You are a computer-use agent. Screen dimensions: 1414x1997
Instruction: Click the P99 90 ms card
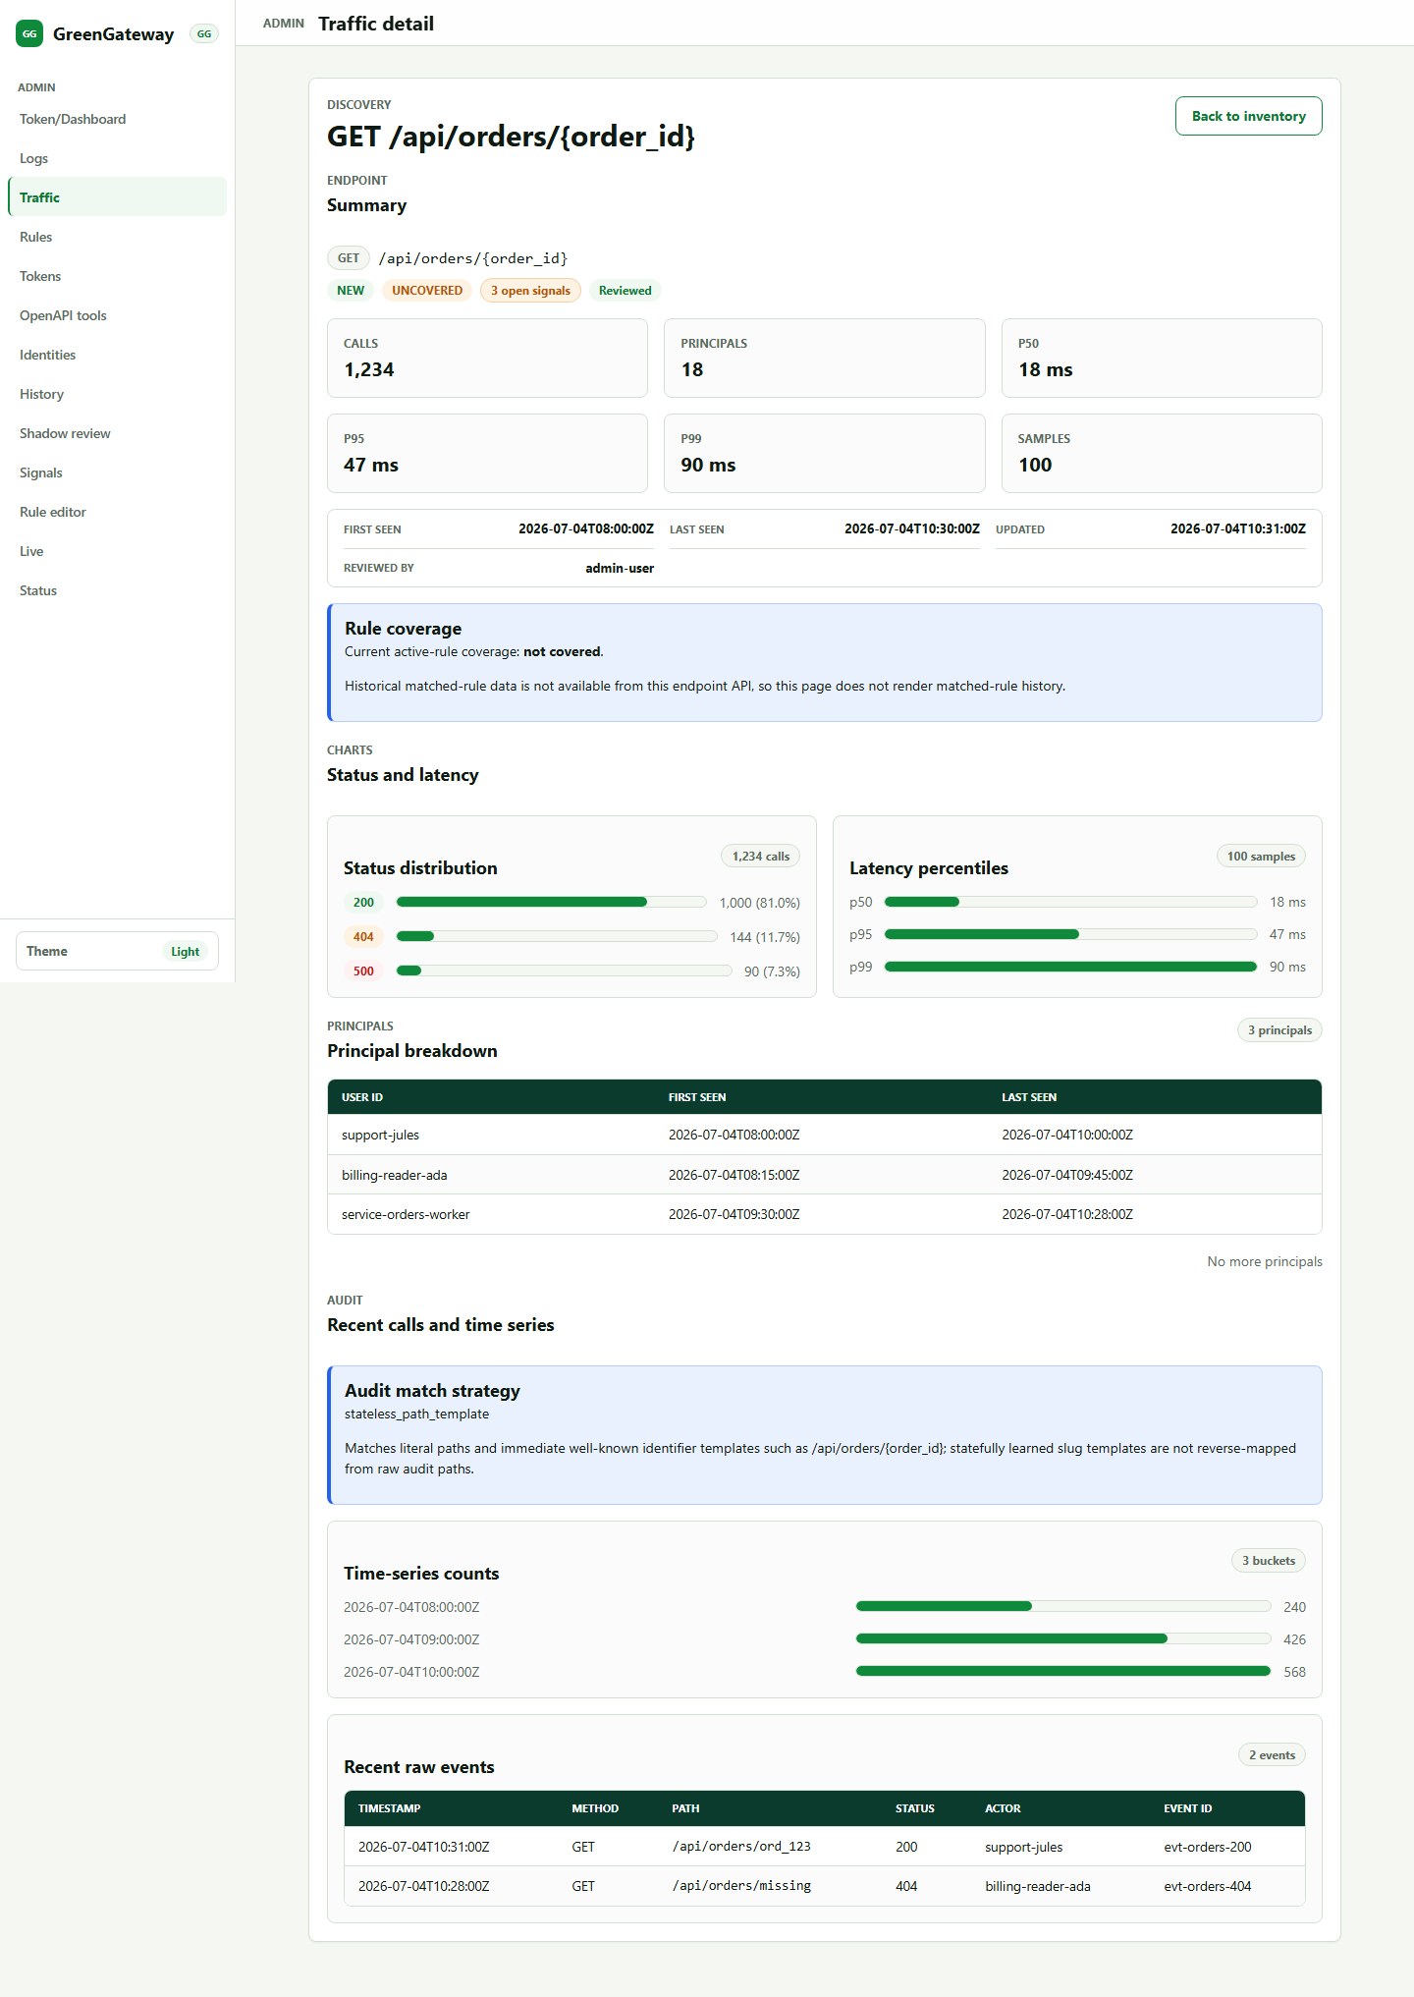coord(824,453)
